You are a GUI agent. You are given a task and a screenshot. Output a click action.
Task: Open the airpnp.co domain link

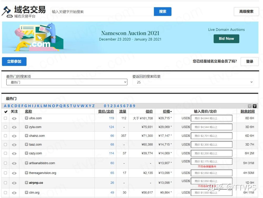click(36, 183)
